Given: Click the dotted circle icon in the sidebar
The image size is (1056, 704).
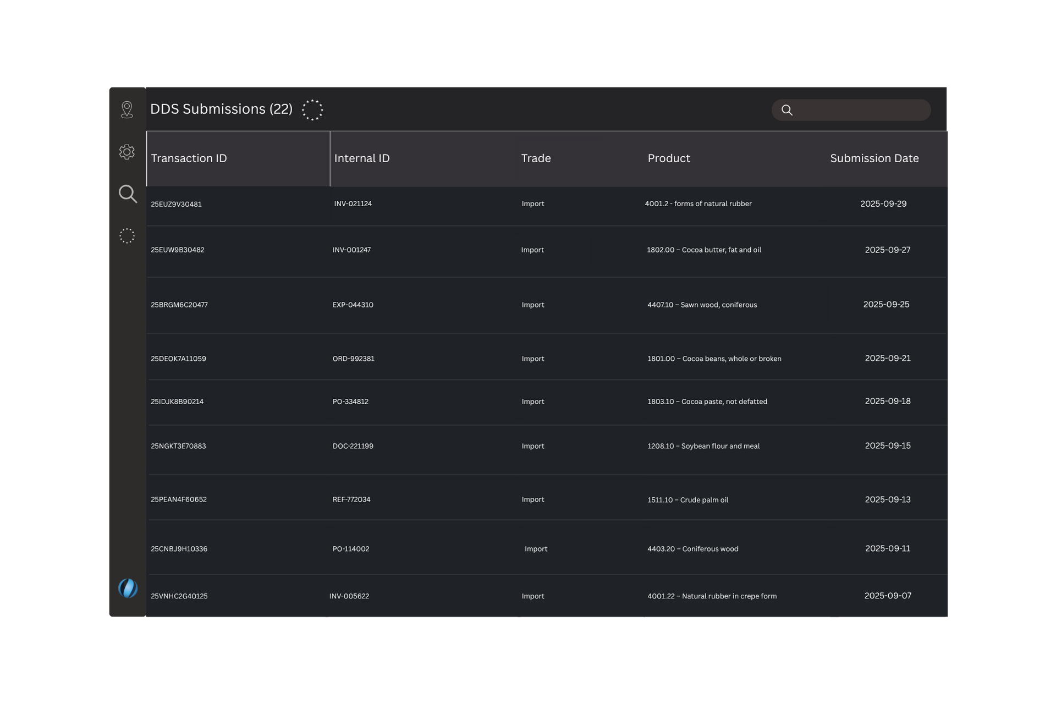Looking at the screenshot, I should pos(127,236).
